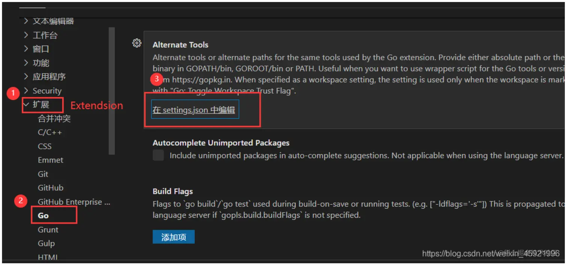Click the 添加项 button under Build Flags
Image resolution: width=566 pixels, height=265 pixels.
click(x=174, y=237)
